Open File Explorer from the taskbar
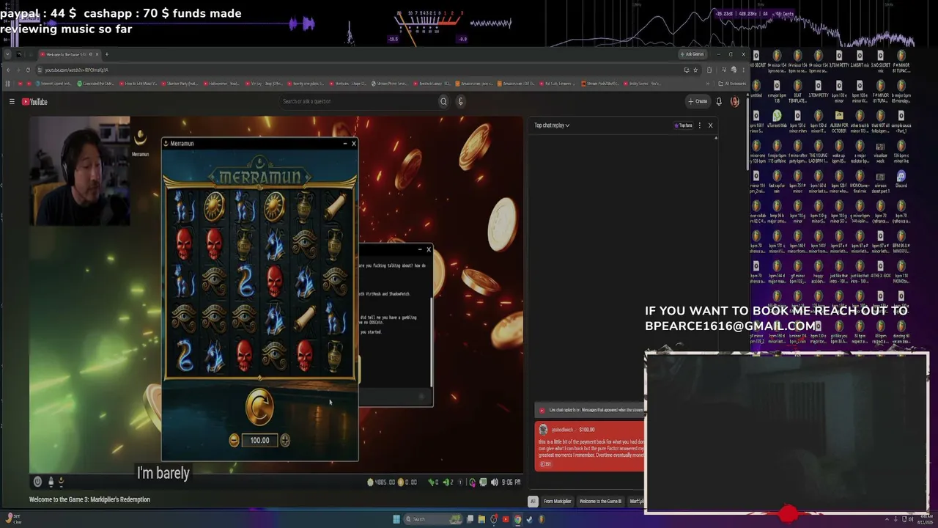The width and height of the screenshot is (938, 528). pos(481,519)
